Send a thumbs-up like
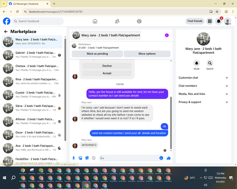237x189 pixels. pos(169,158)
